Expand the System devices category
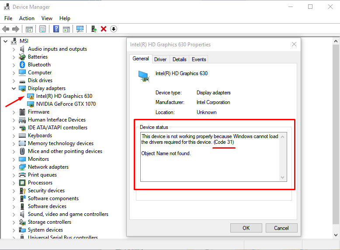 (x=14, y=230)
